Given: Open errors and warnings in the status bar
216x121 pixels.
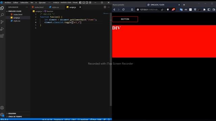Looking at the screenshot, I should pos(4,120).
